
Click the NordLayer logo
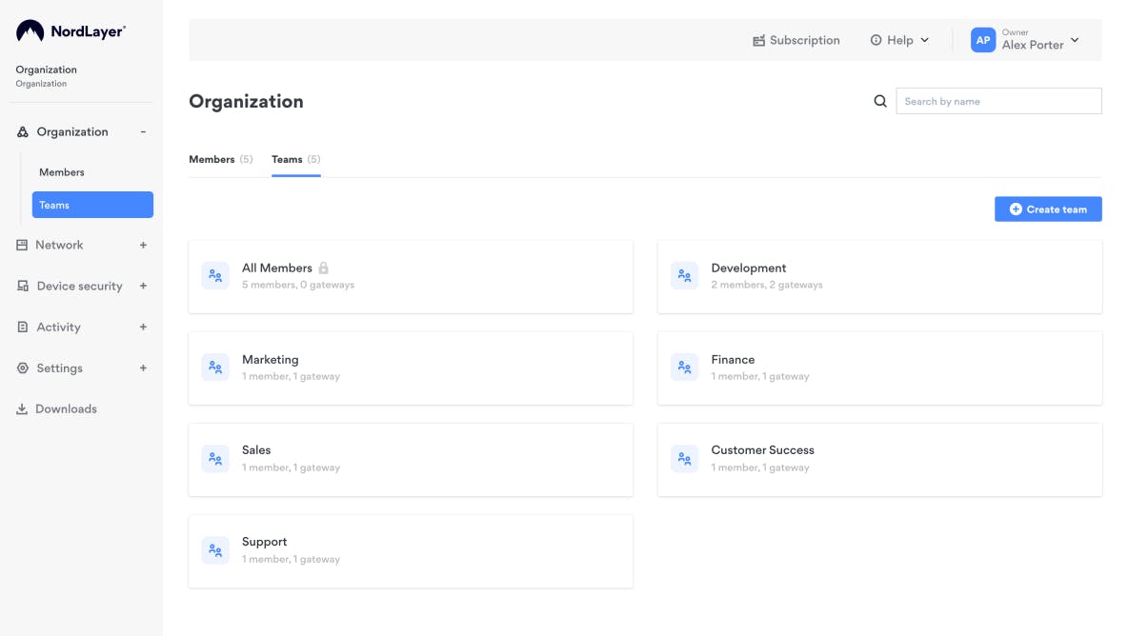point(70,31)
